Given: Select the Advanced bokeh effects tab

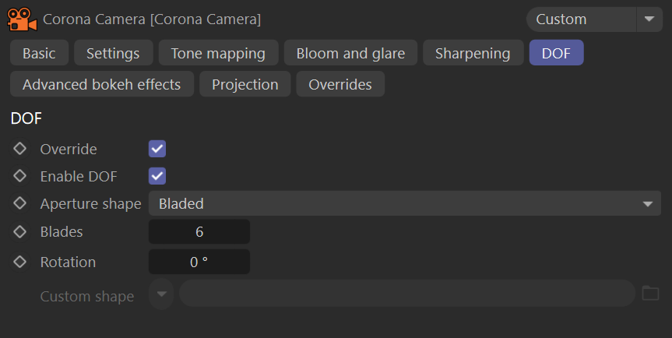Looking at the screenshot, I should point(102,84).
